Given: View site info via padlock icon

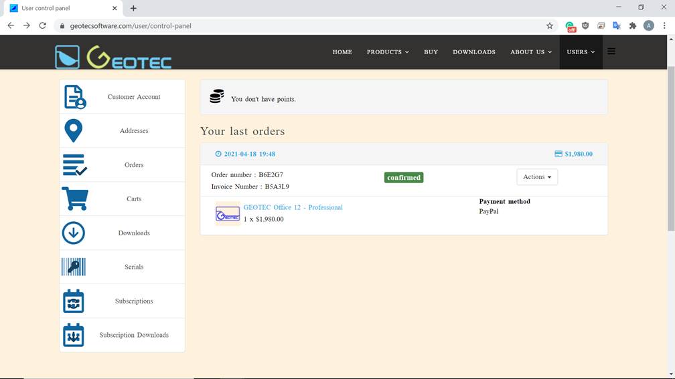Looking at the screenshot, I should point(62,26).
